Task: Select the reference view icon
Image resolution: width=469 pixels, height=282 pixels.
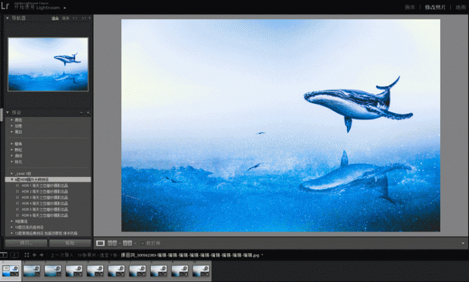Action: (112, 243)
